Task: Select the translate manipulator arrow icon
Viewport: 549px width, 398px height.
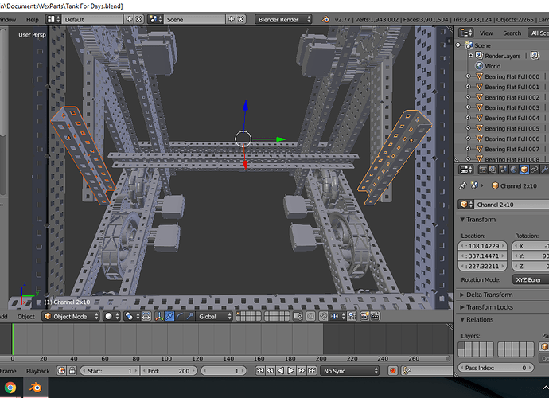Action: [x=169, y=316]
